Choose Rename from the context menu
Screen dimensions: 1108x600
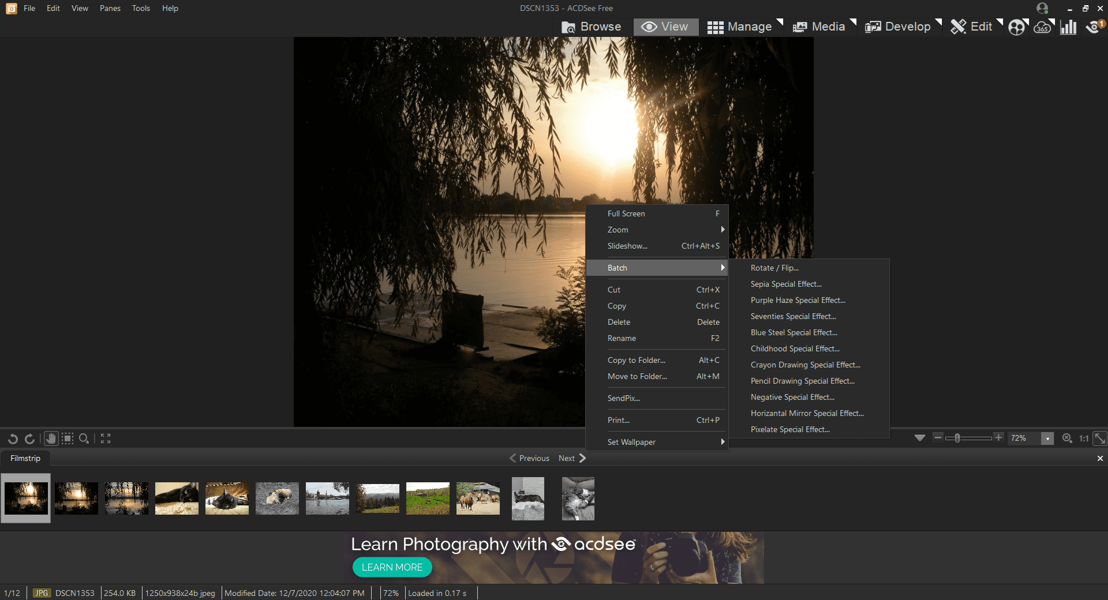657,338
